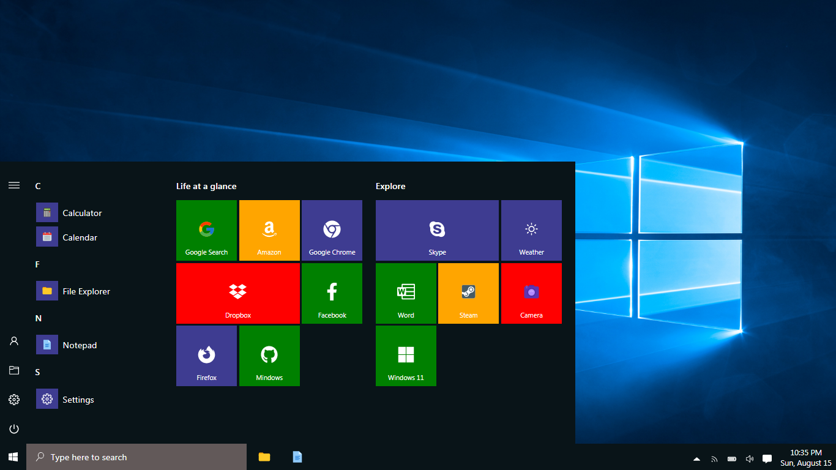Launch the Amazon tile
Image resolution: width=836 pixels, height=470 pixels.
(269, 230)
